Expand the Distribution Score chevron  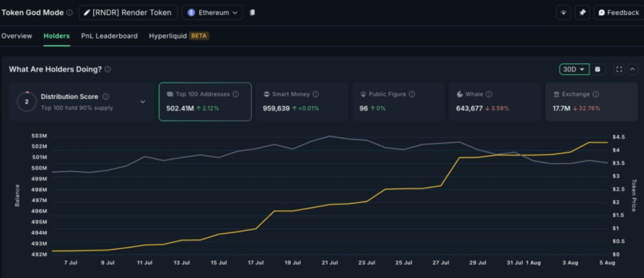pyautogui.click(x=143, y=102)
